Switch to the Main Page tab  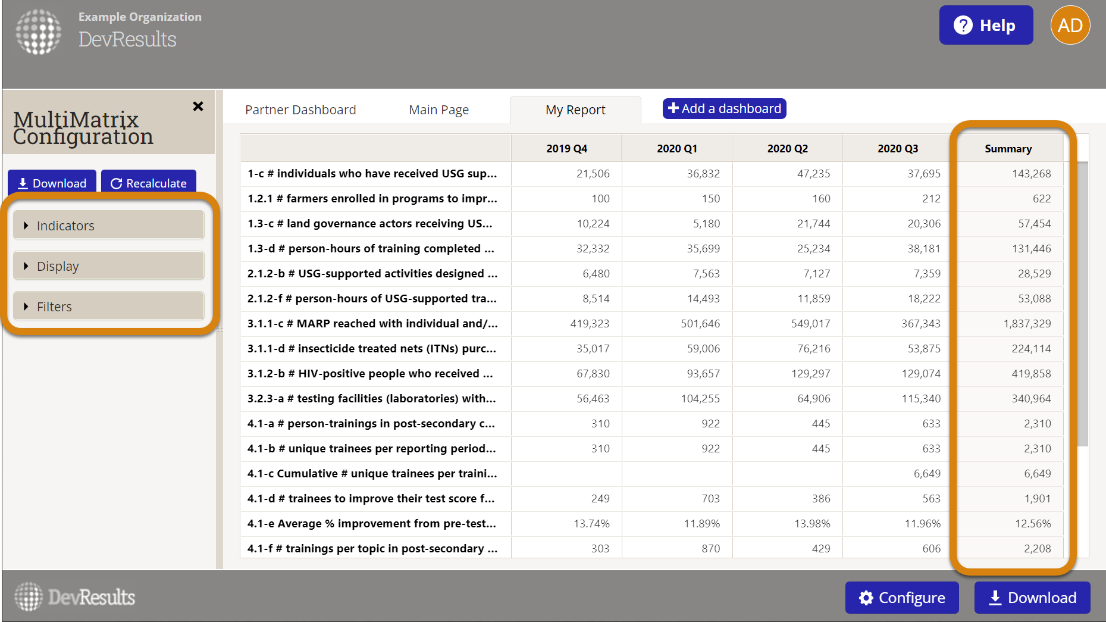click(439, 110)
